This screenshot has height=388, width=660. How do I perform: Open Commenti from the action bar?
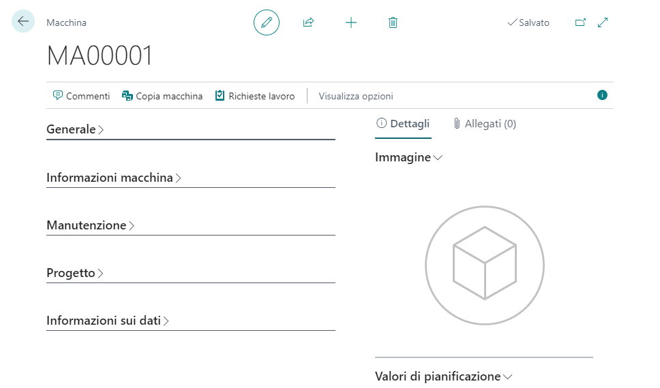(81, 96)
